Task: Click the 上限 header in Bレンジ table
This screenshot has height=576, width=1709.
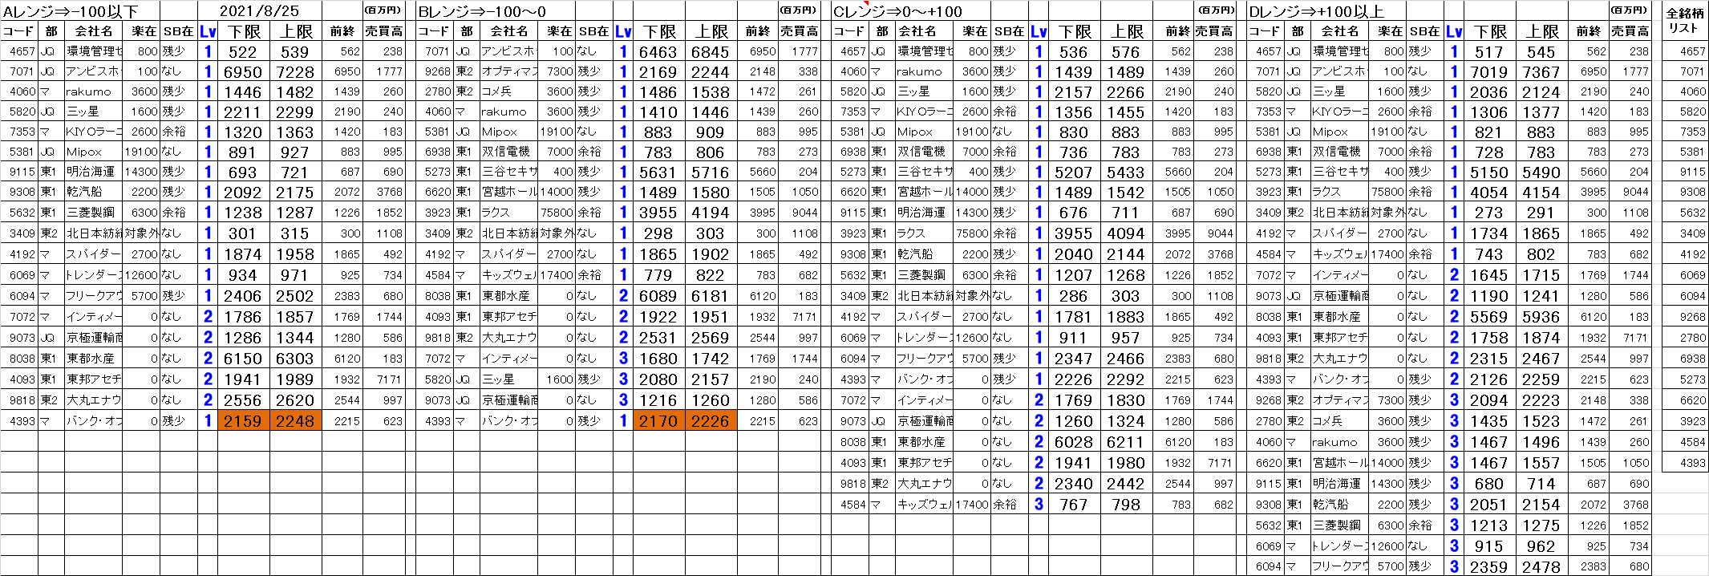Action: 711,31
